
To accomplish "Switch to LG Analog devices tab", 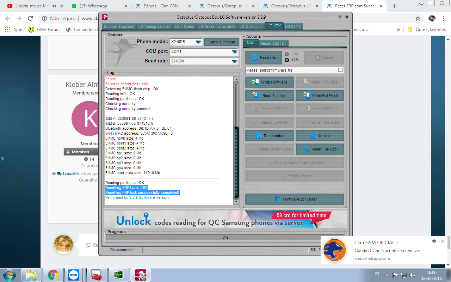I will 154,26.
